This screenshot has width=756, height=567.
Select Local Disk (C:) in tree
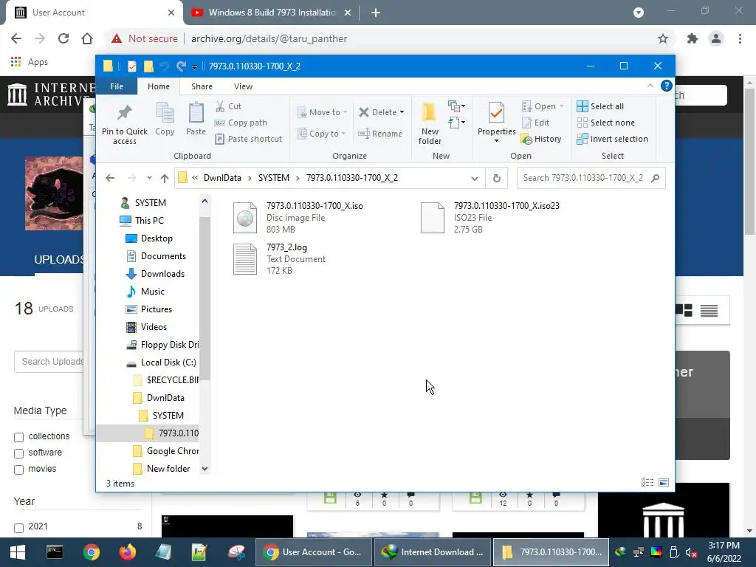click(x=160, y=362)
